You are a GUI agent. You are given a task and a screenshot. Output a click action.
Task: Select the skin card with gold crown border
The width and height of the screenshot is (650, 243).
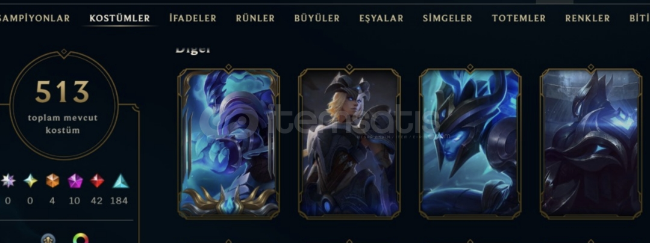228,143
